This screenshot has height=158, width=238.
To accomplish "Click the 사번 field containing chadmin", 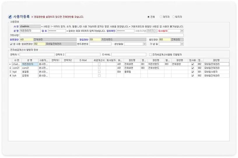I will [x=30, y=26].
